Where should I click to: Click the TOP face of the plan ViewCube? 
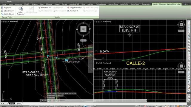[x=84, y=29]
